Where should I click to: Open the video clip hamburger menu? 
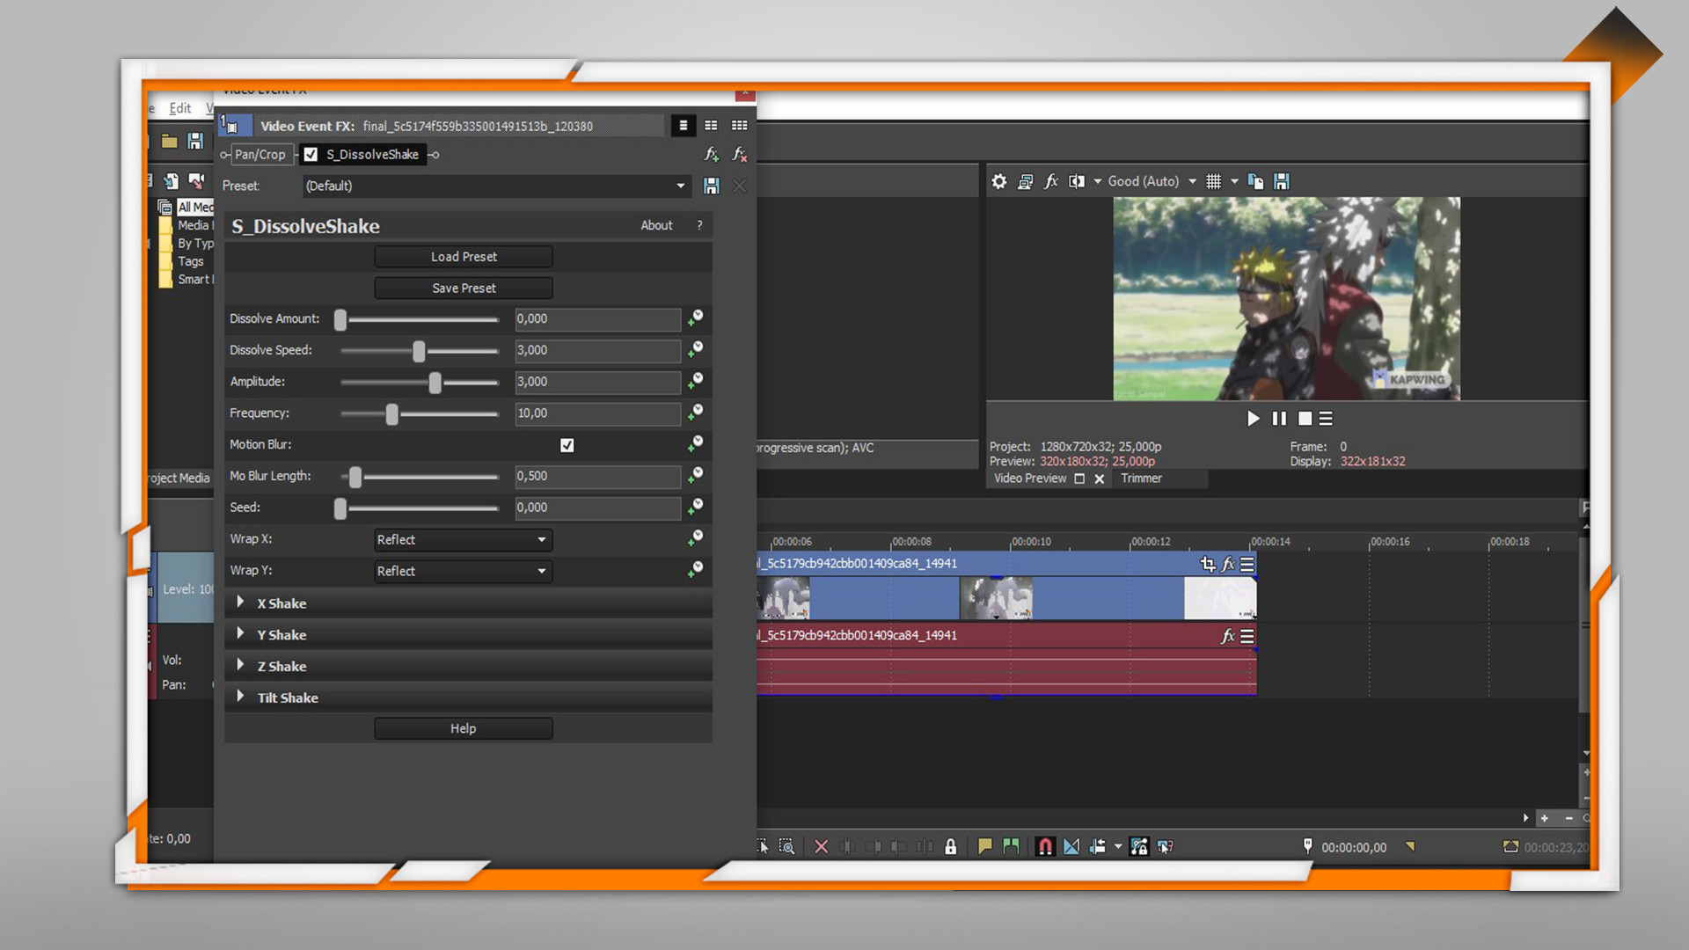[1247, 564]
